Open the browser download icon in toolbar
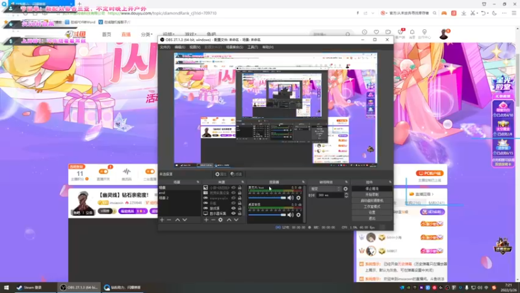The height and width of the screenshot is (293, 520). 463,13
